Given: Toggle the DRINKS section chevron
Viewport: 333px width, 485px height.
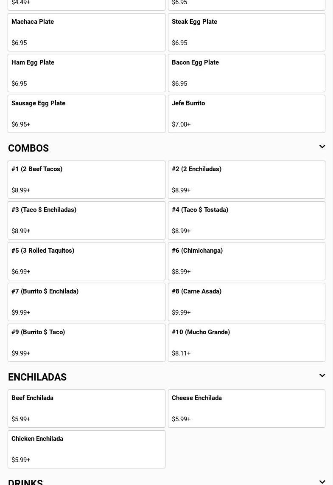Looking at the screenshot, I should [x=322, y=482].
